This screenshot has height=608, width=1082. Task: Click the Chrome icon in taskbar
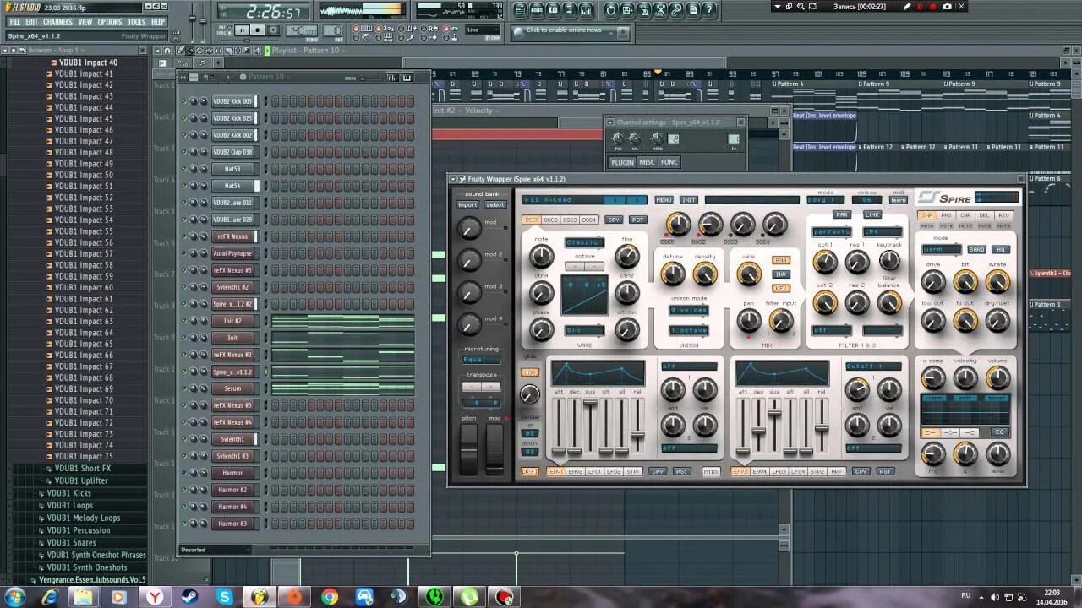tap(329, 597)
